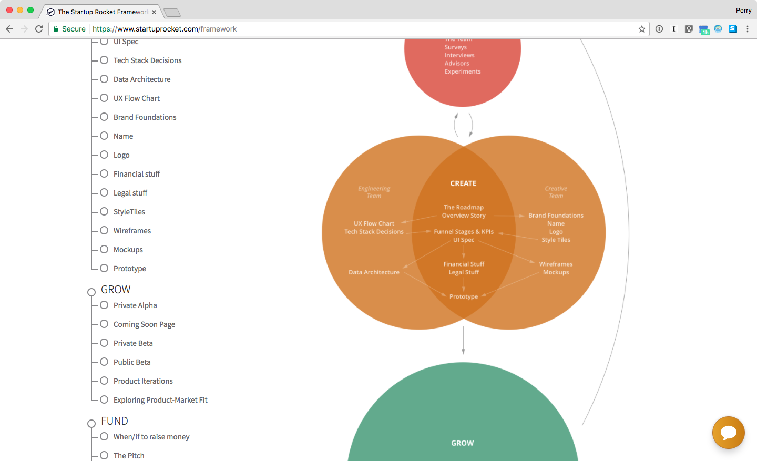Click 'Engineering Team' label in diagram

[374, 192]
